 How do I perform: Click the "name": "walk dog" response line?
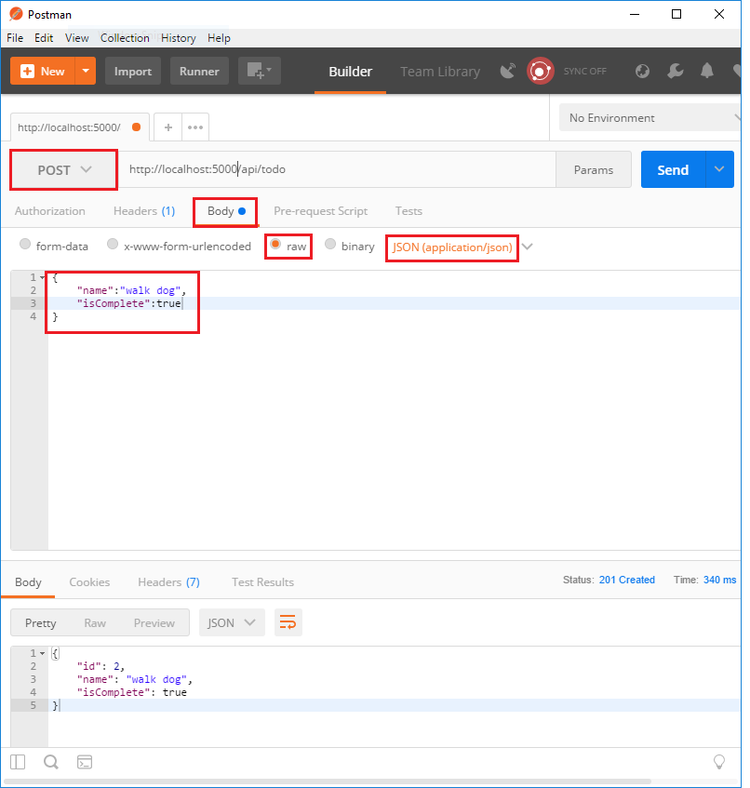pyautogui.click(x=134, y=679)
